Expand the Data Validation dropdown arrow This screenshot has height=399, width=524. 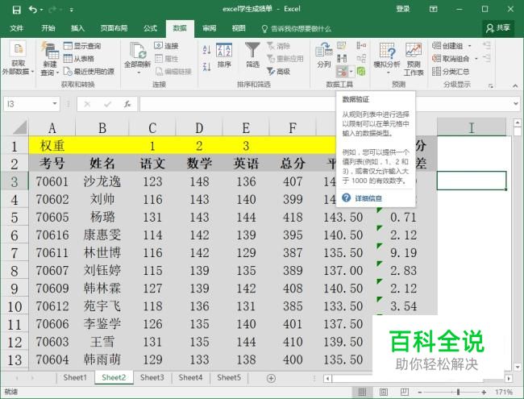[351, 71]
